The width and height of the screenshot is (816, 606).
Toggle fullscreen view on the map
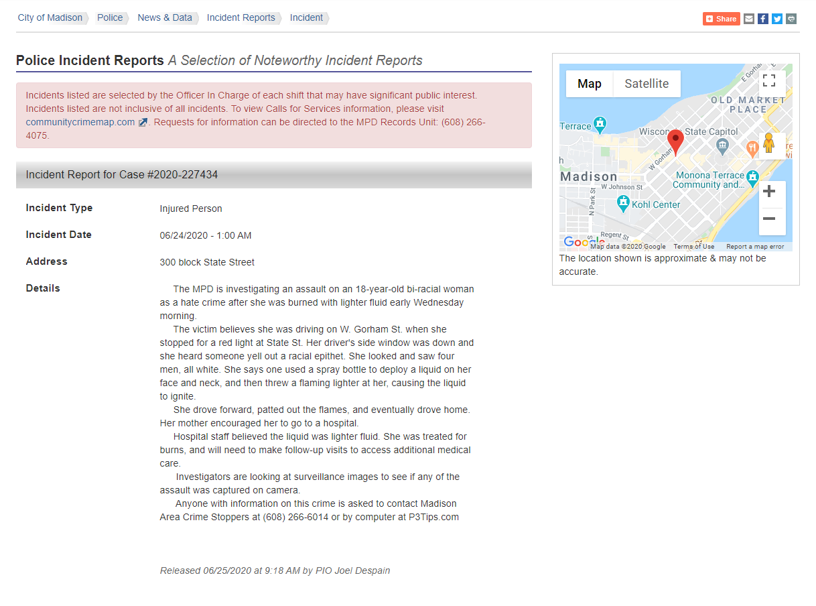[x=769, y=81]
